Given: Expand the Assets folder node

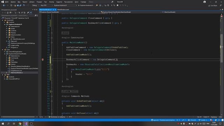Looking at the screenshot, I should coord(7,29).
